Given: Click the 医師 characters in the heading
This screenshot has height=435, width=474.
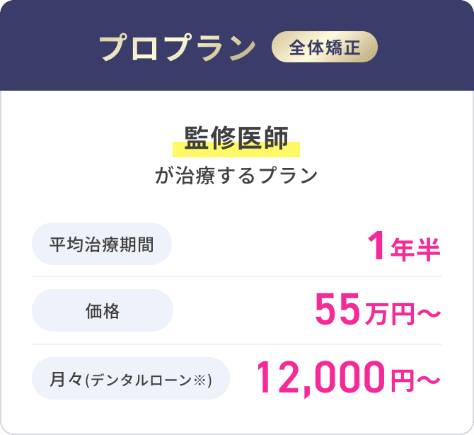Looking at the screenshot, I should click(x=262, y=139).
